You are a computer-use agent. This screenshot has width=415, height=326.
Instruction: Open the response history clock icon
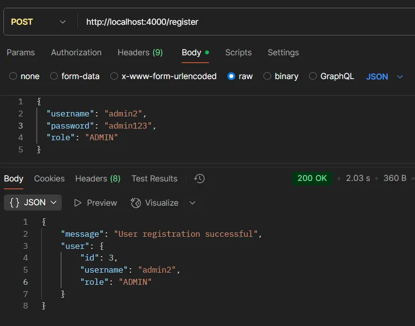(199, 179)
